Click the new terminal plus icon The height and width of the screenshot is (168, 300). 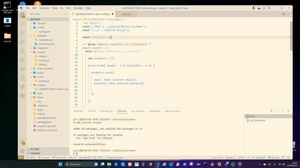coord(271,111)
